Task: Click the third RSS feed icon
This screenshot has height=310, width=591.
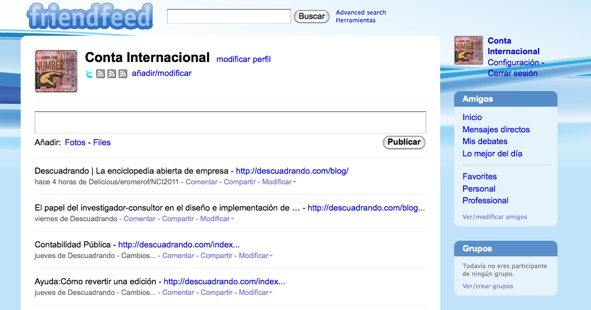Action: coord(123,74)
